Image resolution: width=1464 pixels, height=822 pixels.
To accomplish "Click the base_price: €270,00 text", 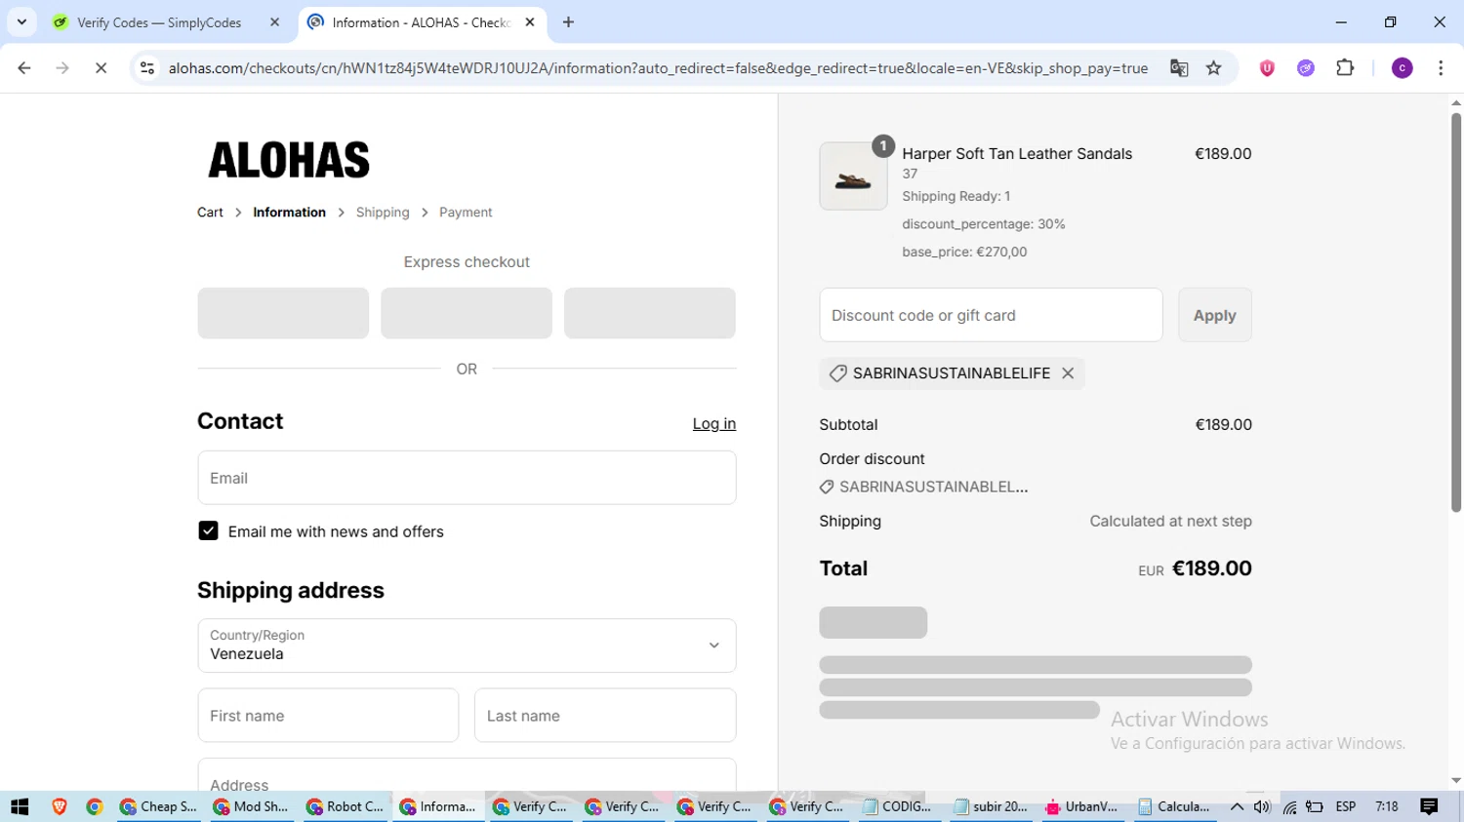I will point(964,252).
